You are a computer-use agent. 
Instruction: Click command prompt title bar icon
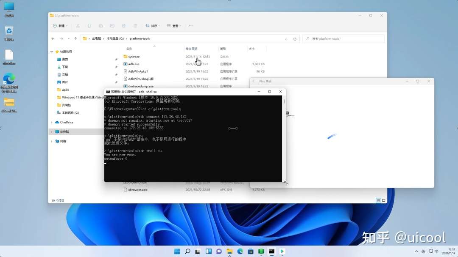[x=108, y=91]
